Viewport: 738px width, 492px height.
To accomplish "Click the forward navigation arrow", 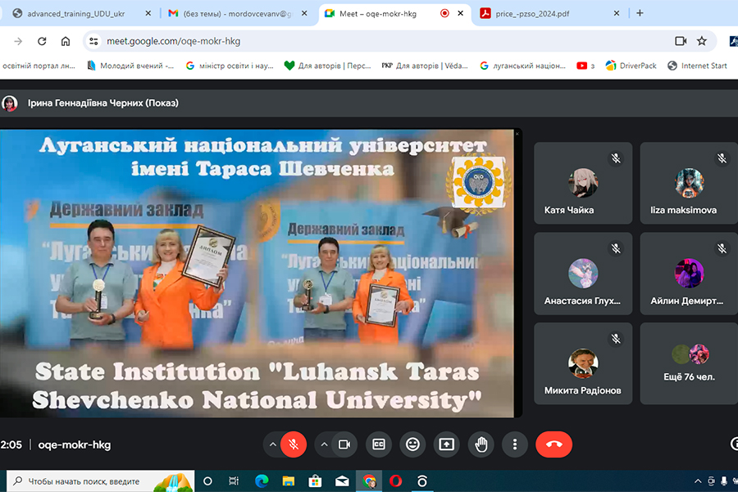I will click(18, 42).
